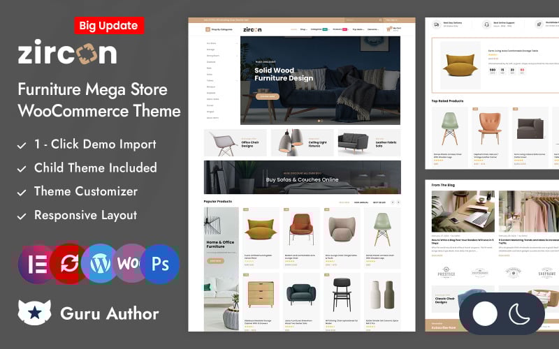Open the clothing rack blog post image

[529, 211]
